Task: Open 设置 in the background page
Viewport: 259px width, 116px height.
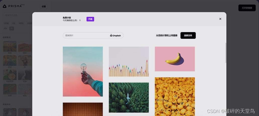Action: point(44,7)
